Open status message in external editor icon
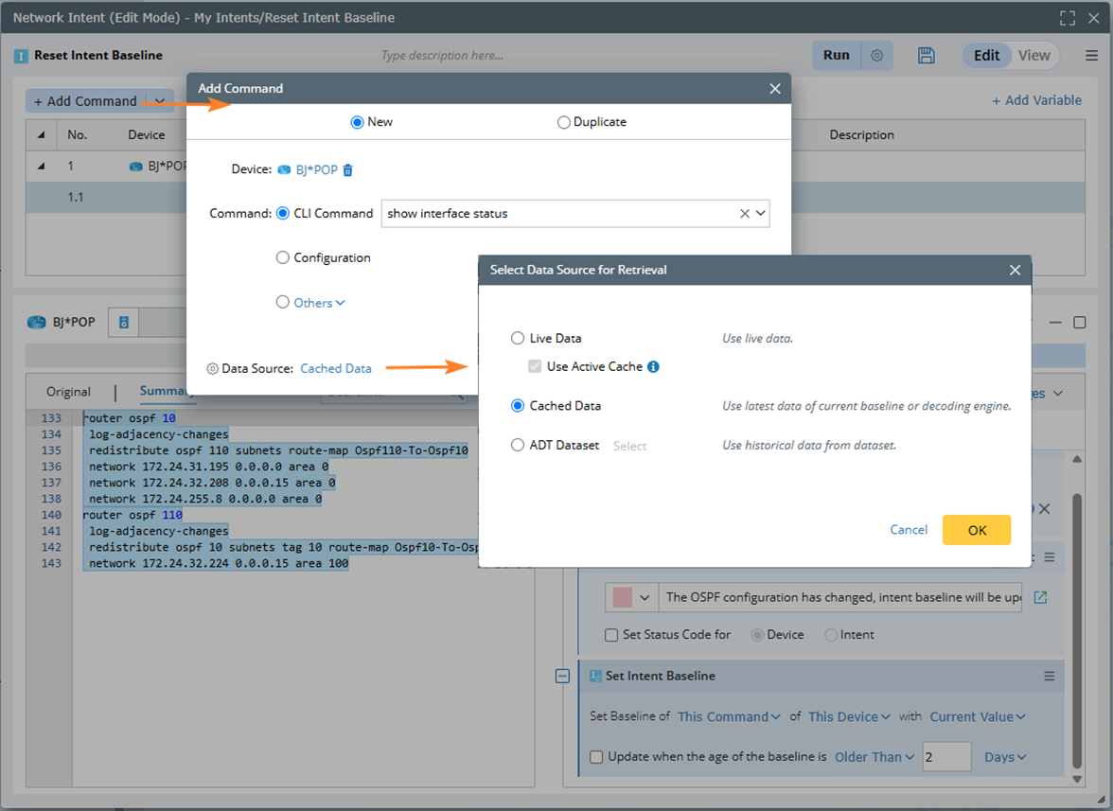 [1041, 598]
